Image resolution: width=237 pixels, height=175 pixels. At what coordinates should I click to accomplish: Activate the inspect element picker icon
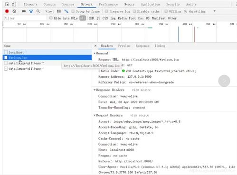7,4
